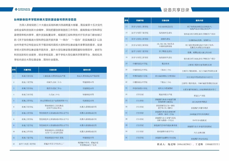The image size is (229, 161).
Task: Click '高效液相色谱仪' in row 18
Action: pos(165,57)
